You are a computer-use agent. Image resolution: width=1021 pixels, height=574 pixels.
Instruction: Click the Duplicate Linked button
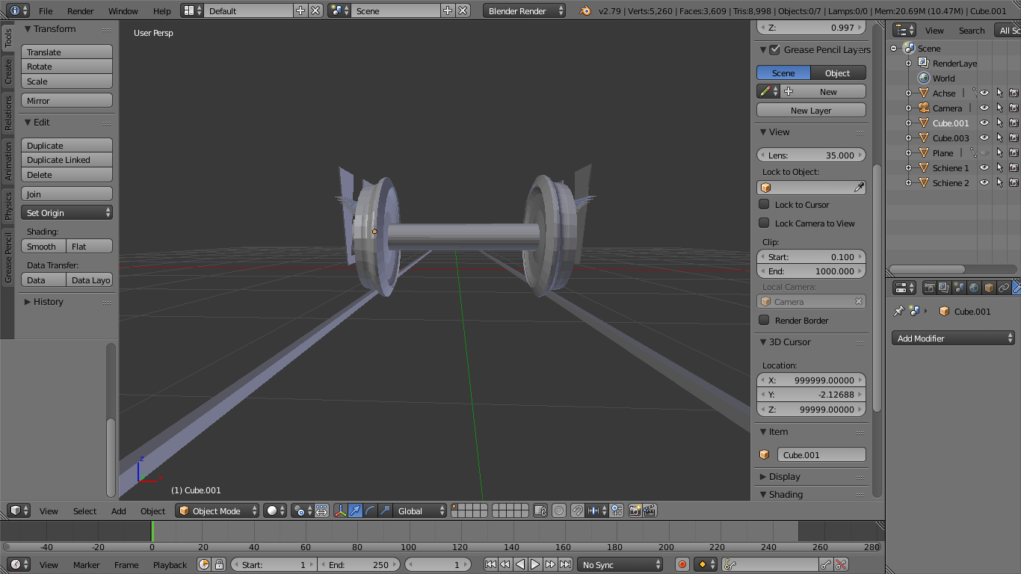(67, 160)
